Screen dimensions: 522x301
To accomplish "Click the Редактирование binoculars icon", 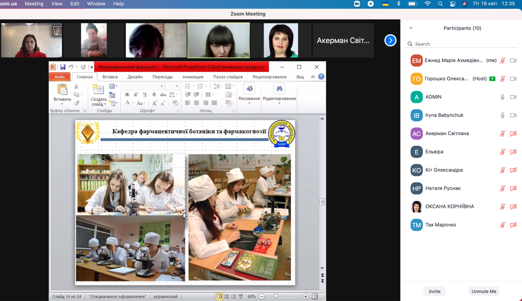I will pos(279,89).
